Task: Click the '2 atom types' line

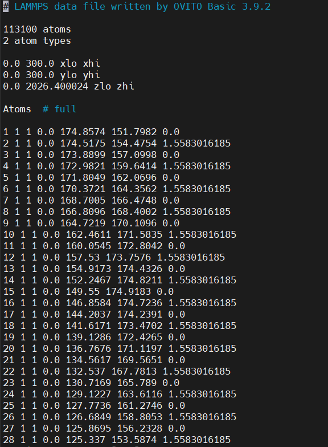Action: click(x=37, y=41)
